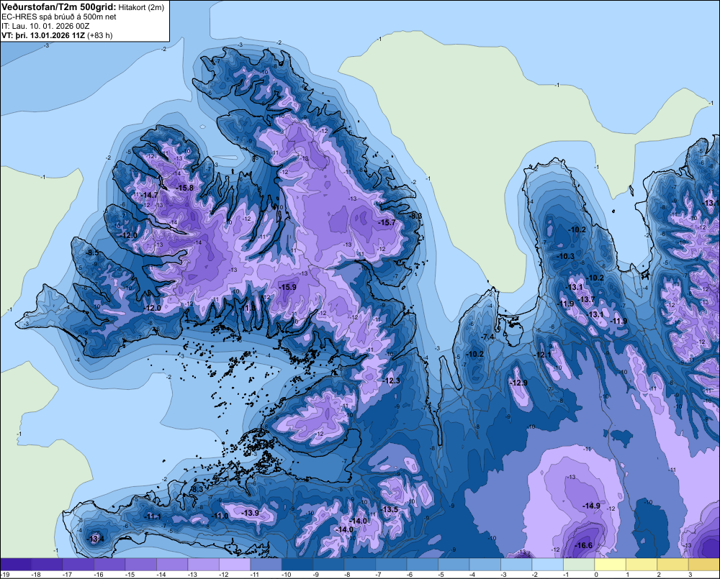The height and width of the screenshot is (579, 720).
Task: Click the -15.8 temperature label
Action: (x=184, y=188)
